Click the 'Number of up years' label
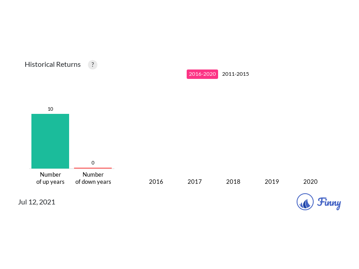 click(x=50, y=178)
